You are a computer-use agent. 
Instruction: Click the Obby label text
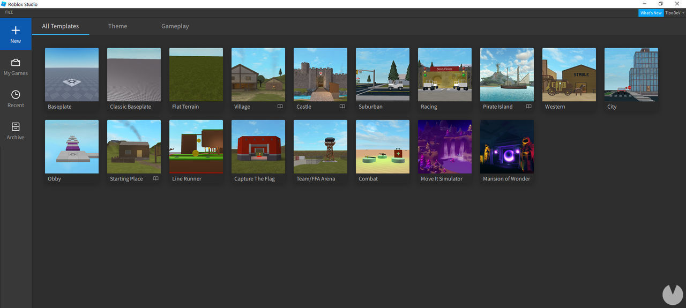[x=55, y=179]
